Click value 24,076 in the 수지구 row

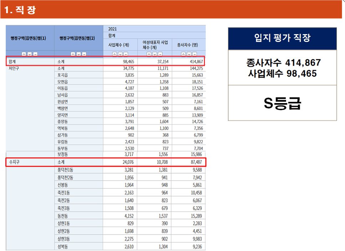coord(128,162)
